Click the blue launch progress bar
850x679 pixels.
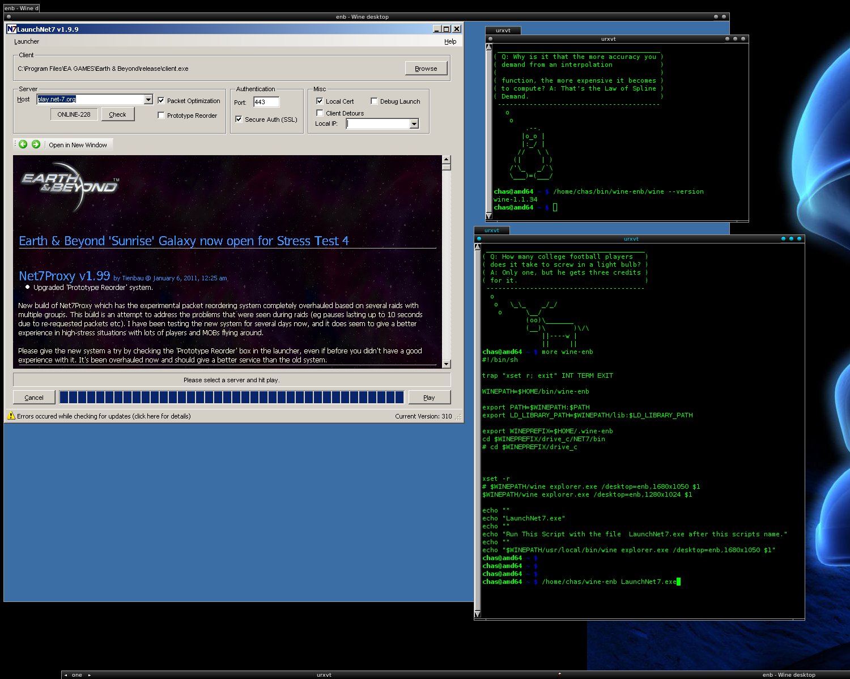click(231, 397)
